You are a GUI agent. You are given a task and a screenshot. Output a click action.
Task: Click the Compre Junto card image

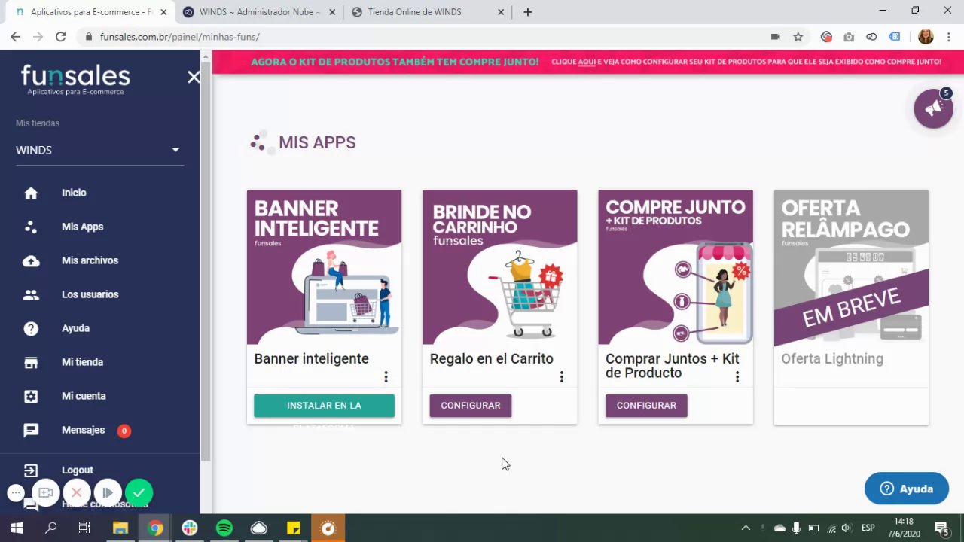676,267
